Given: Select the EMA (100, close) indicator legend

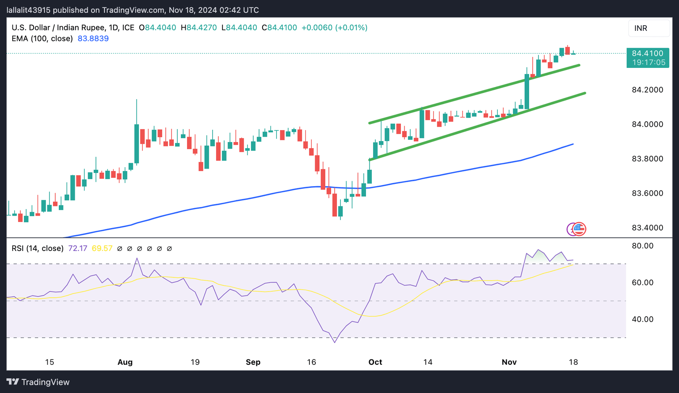Looking at the screenshot, I should (x=42, y=38).
